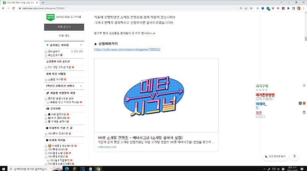This screenshot has height=171, width=307.
Task: Open the 이세돌 팬영상 board
Action: pos(56,157)
